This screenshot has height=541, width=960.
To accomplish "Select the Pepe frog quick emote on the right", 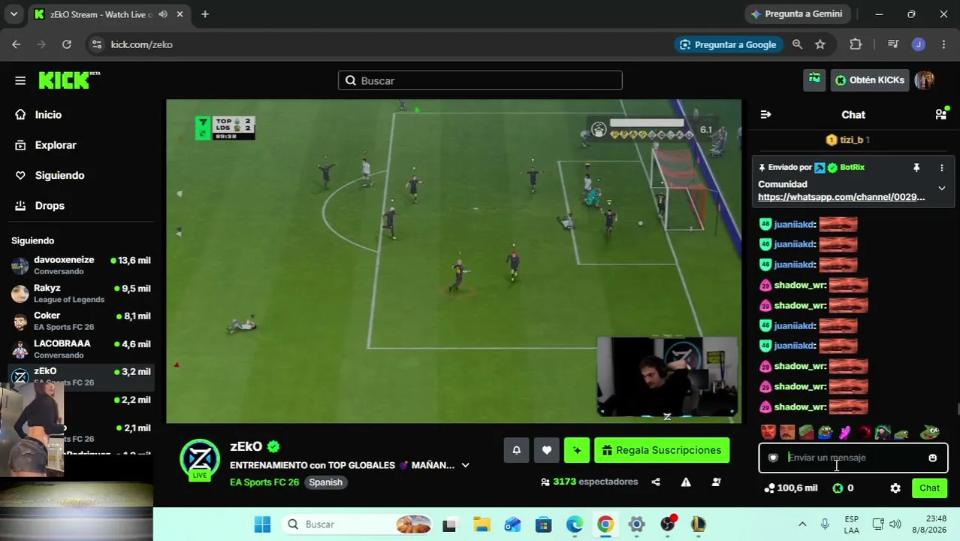I will tap(931, 432).
